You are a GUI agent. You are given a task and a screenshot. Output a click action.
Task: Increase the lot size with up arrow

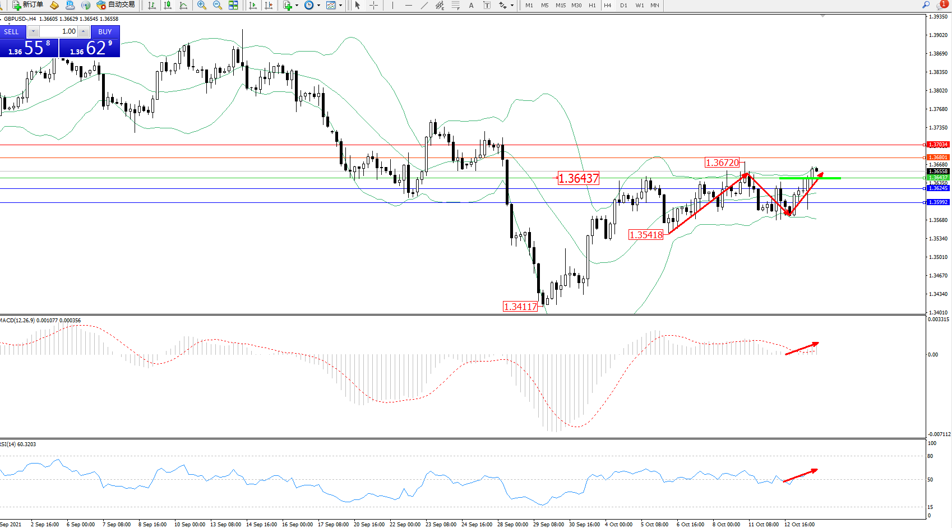(x=84, y=31)
